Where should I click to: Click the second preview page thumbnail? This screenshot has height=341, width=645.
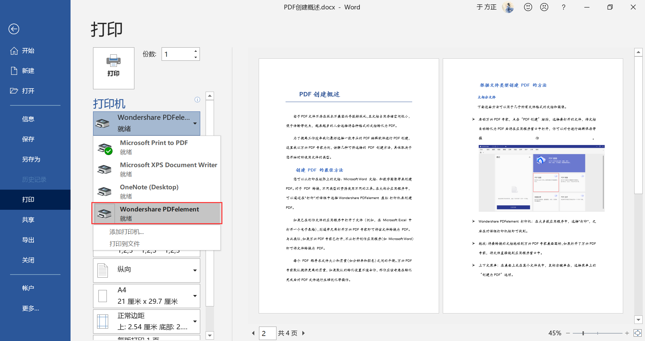tap(533, 186)
